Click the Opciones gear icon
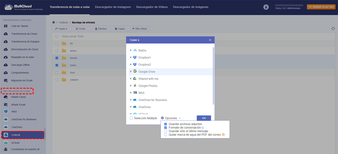Image resolution: width=338 pixels, height=154 pixels. coord(162,118)
